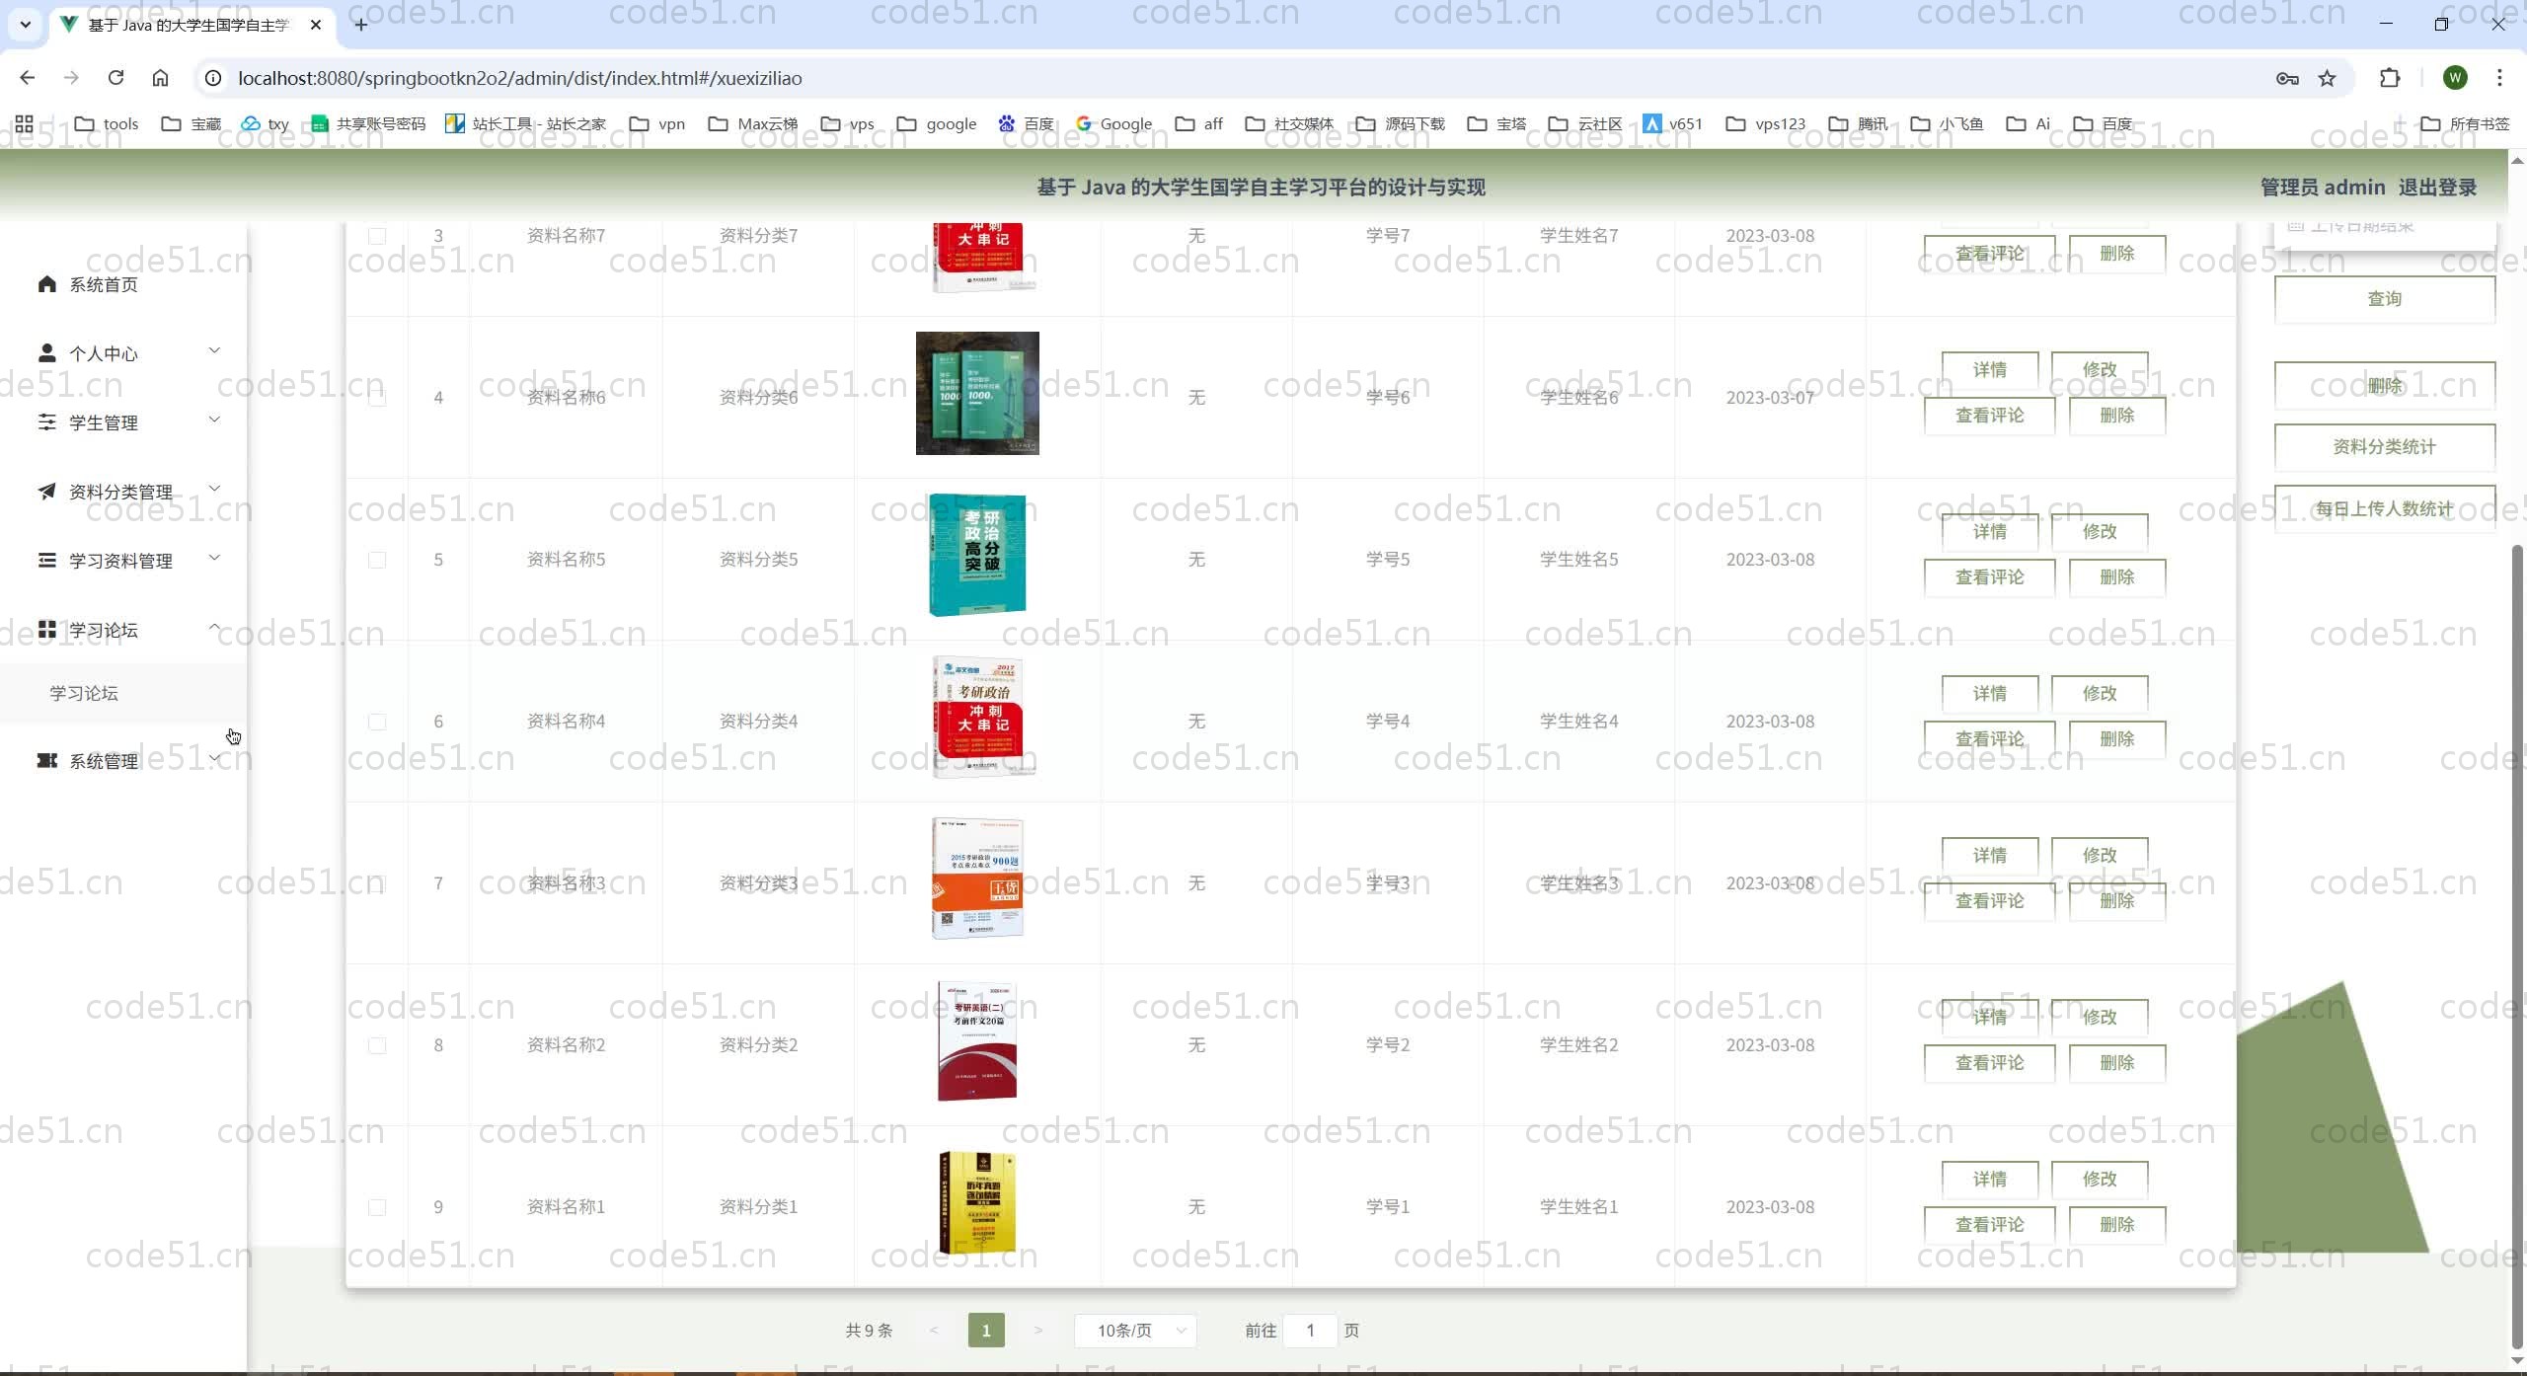This screenshot has height=1376, width=2527.
Task: Tick the checkbox for row 9
Action: click(377, 1207)
